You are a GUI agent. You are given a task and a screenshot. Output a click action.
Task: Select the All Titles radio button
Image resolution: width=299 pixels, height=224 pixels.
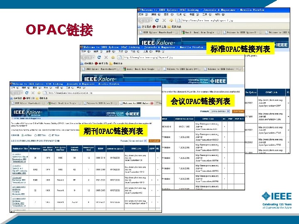coord(22,135)
